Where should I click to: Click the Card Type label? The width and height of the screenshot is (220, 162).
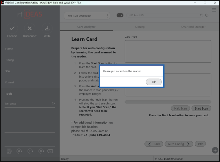131,37
